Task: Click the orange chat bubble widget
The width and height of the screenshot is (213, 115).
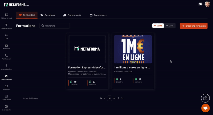Action: [205, 108]
